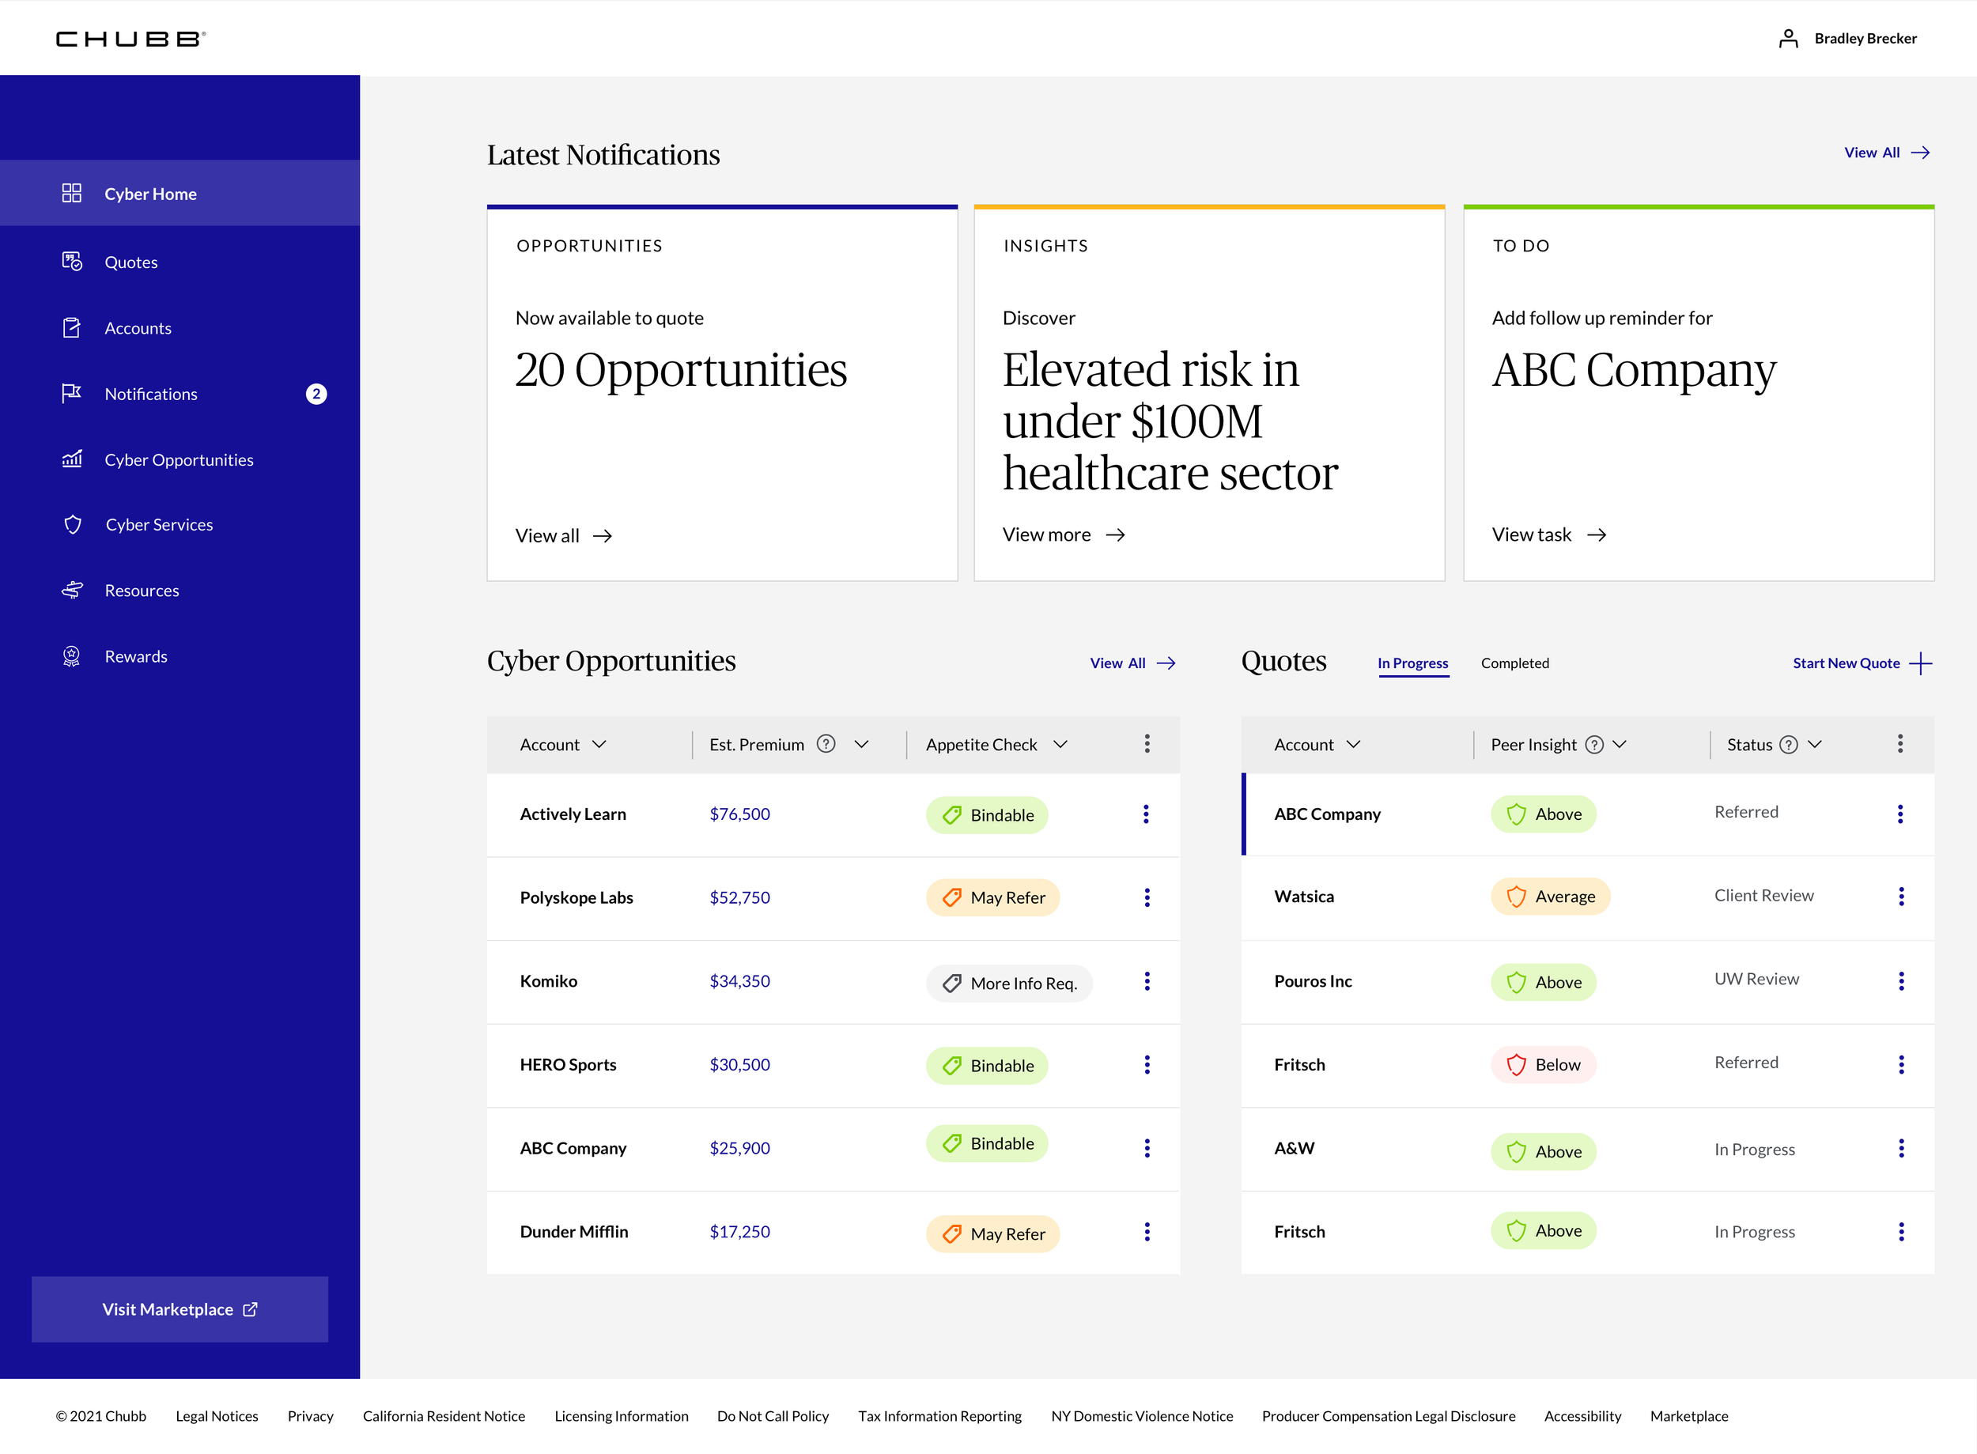This screenshot has height=1454, width=1977.
Task: Expand the Appetite Check column dropdown
Action: pos(1060,745)
